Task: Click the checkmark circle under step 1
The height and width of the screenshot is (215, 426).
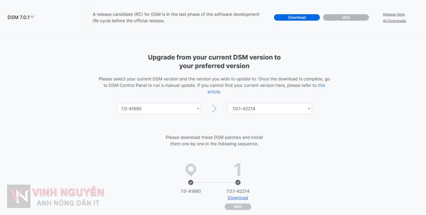Action: [x=238, y=183]
